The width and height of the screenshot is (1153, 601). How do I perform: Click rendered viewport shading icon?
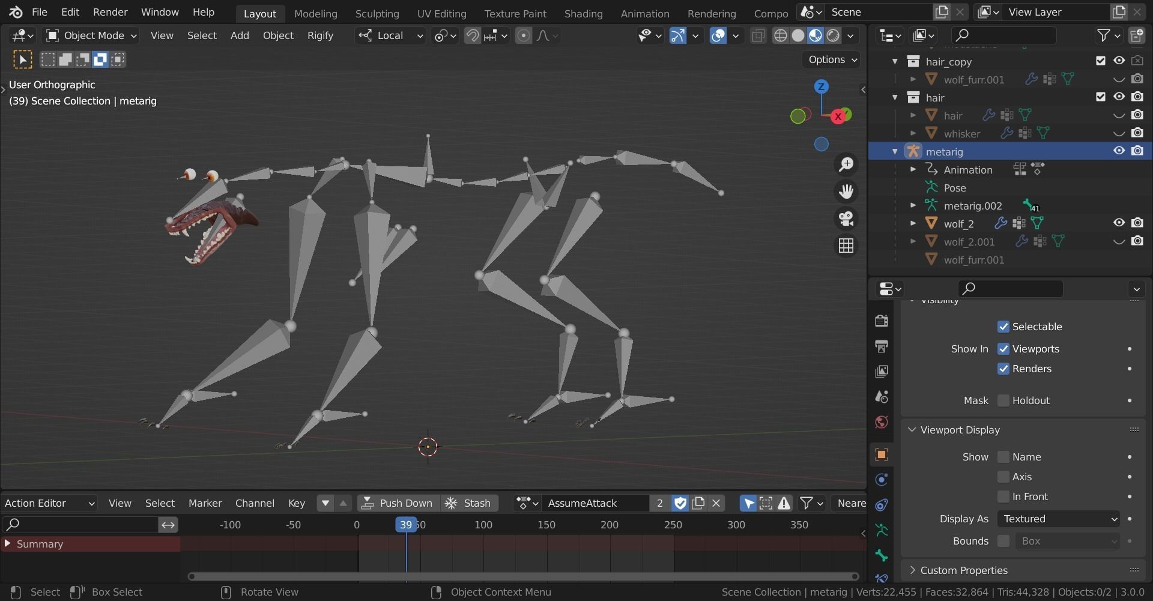click(x=833, y=36)
